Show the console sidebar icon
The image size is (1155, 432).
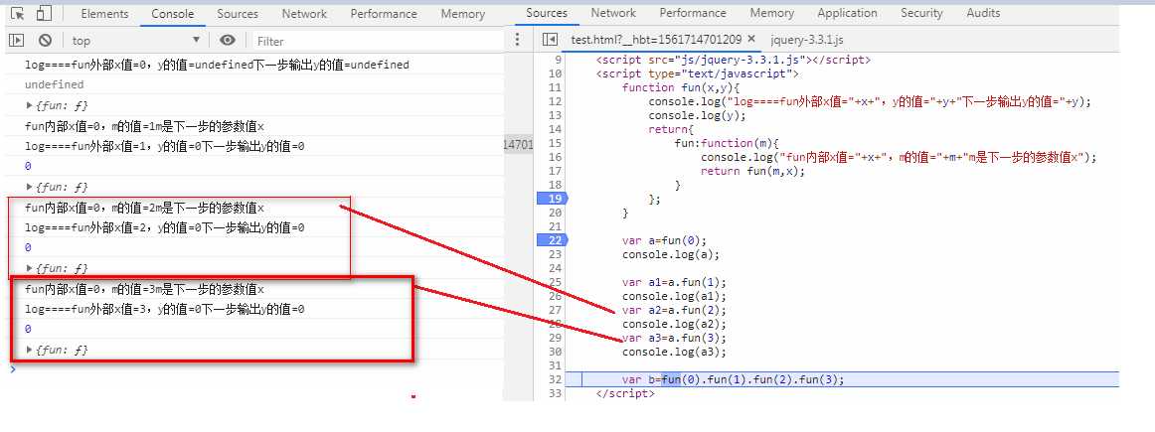pos(16,41)
